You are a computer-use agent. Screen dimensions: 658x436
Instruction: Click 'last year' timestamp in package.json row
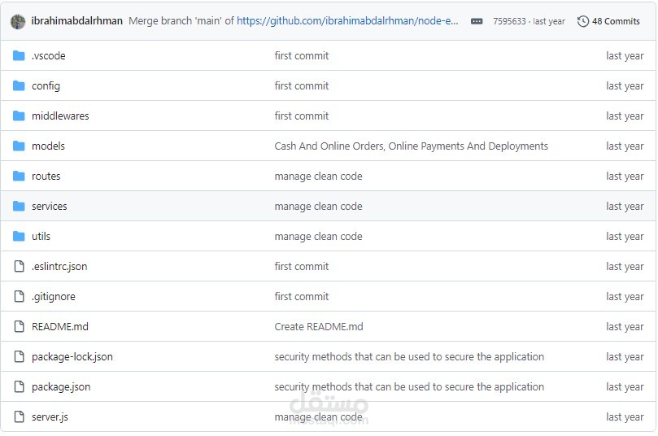(x=625, y=387)
